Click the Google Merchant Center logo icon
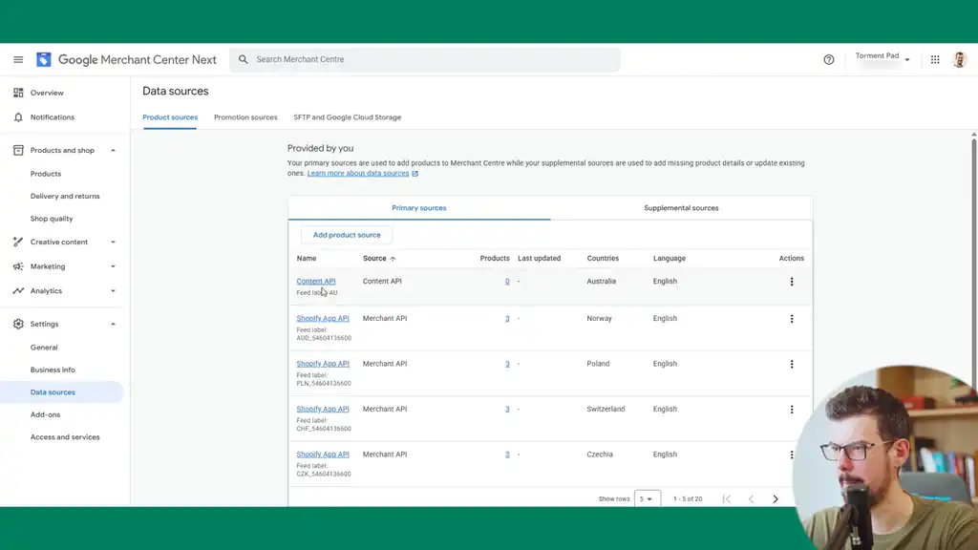Image resolution: width=978 pixels, height=550 pixels. click(43, 59)
